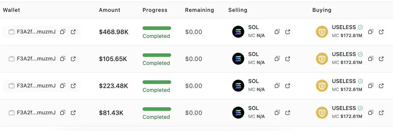Copy wallet address in $81.43K row
393x131 pixels.
63,113
